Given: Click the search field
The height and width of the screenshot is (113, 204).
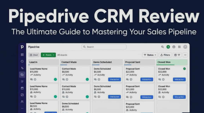Looking at the screenshot, I should click(104, 47).
